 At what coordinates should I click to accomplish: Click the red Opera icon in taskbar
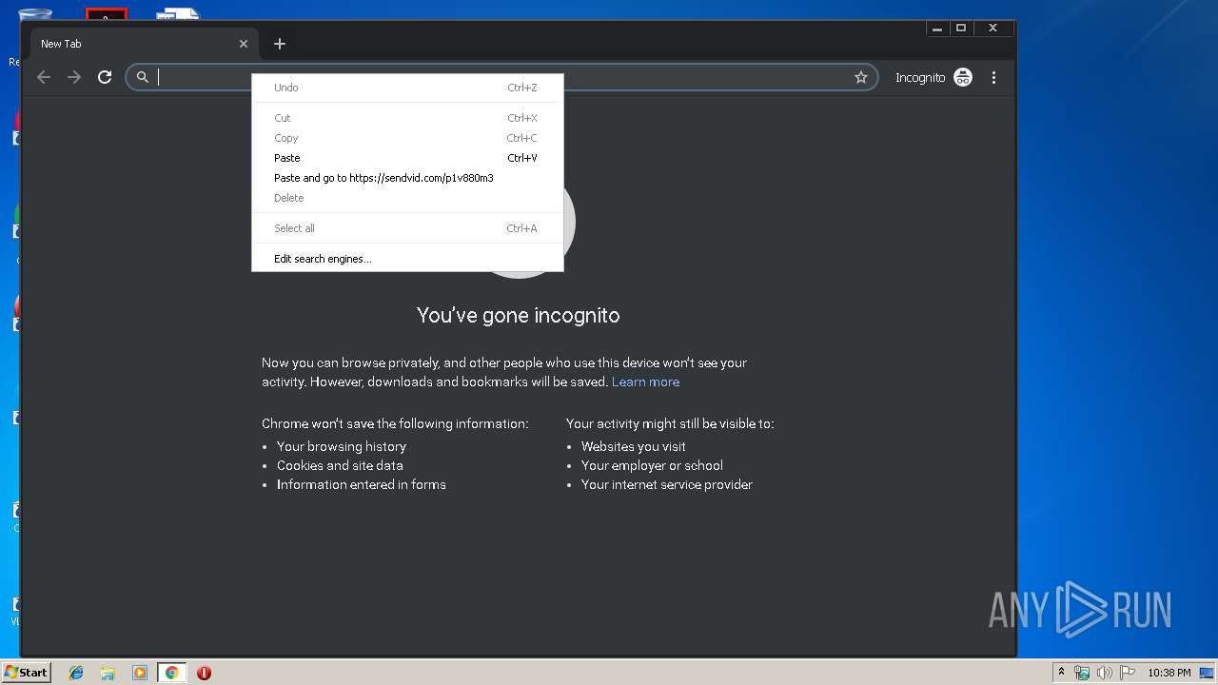(204, 673)
